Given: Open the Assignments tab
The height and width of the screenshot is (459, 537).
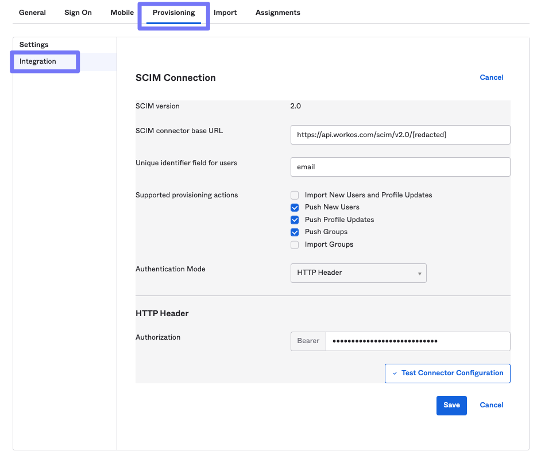Looking at the screenshot, I should click(x=277, y=12).
